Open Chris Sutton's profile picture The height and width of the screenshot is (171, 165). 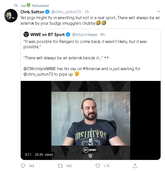11,16
